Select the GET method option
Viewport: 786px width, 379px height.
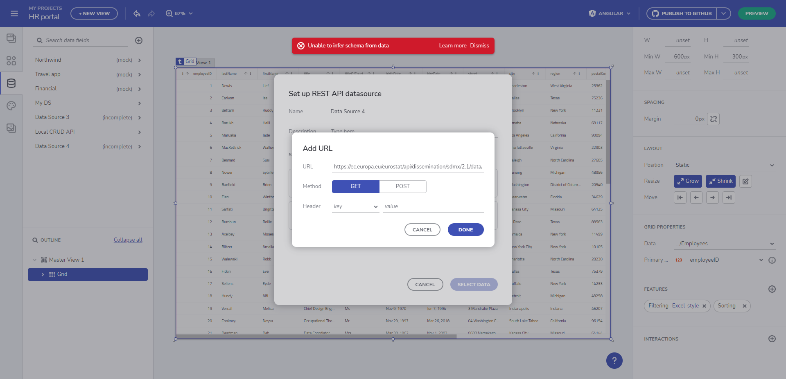pyautogui.click(x=355, y=186)
